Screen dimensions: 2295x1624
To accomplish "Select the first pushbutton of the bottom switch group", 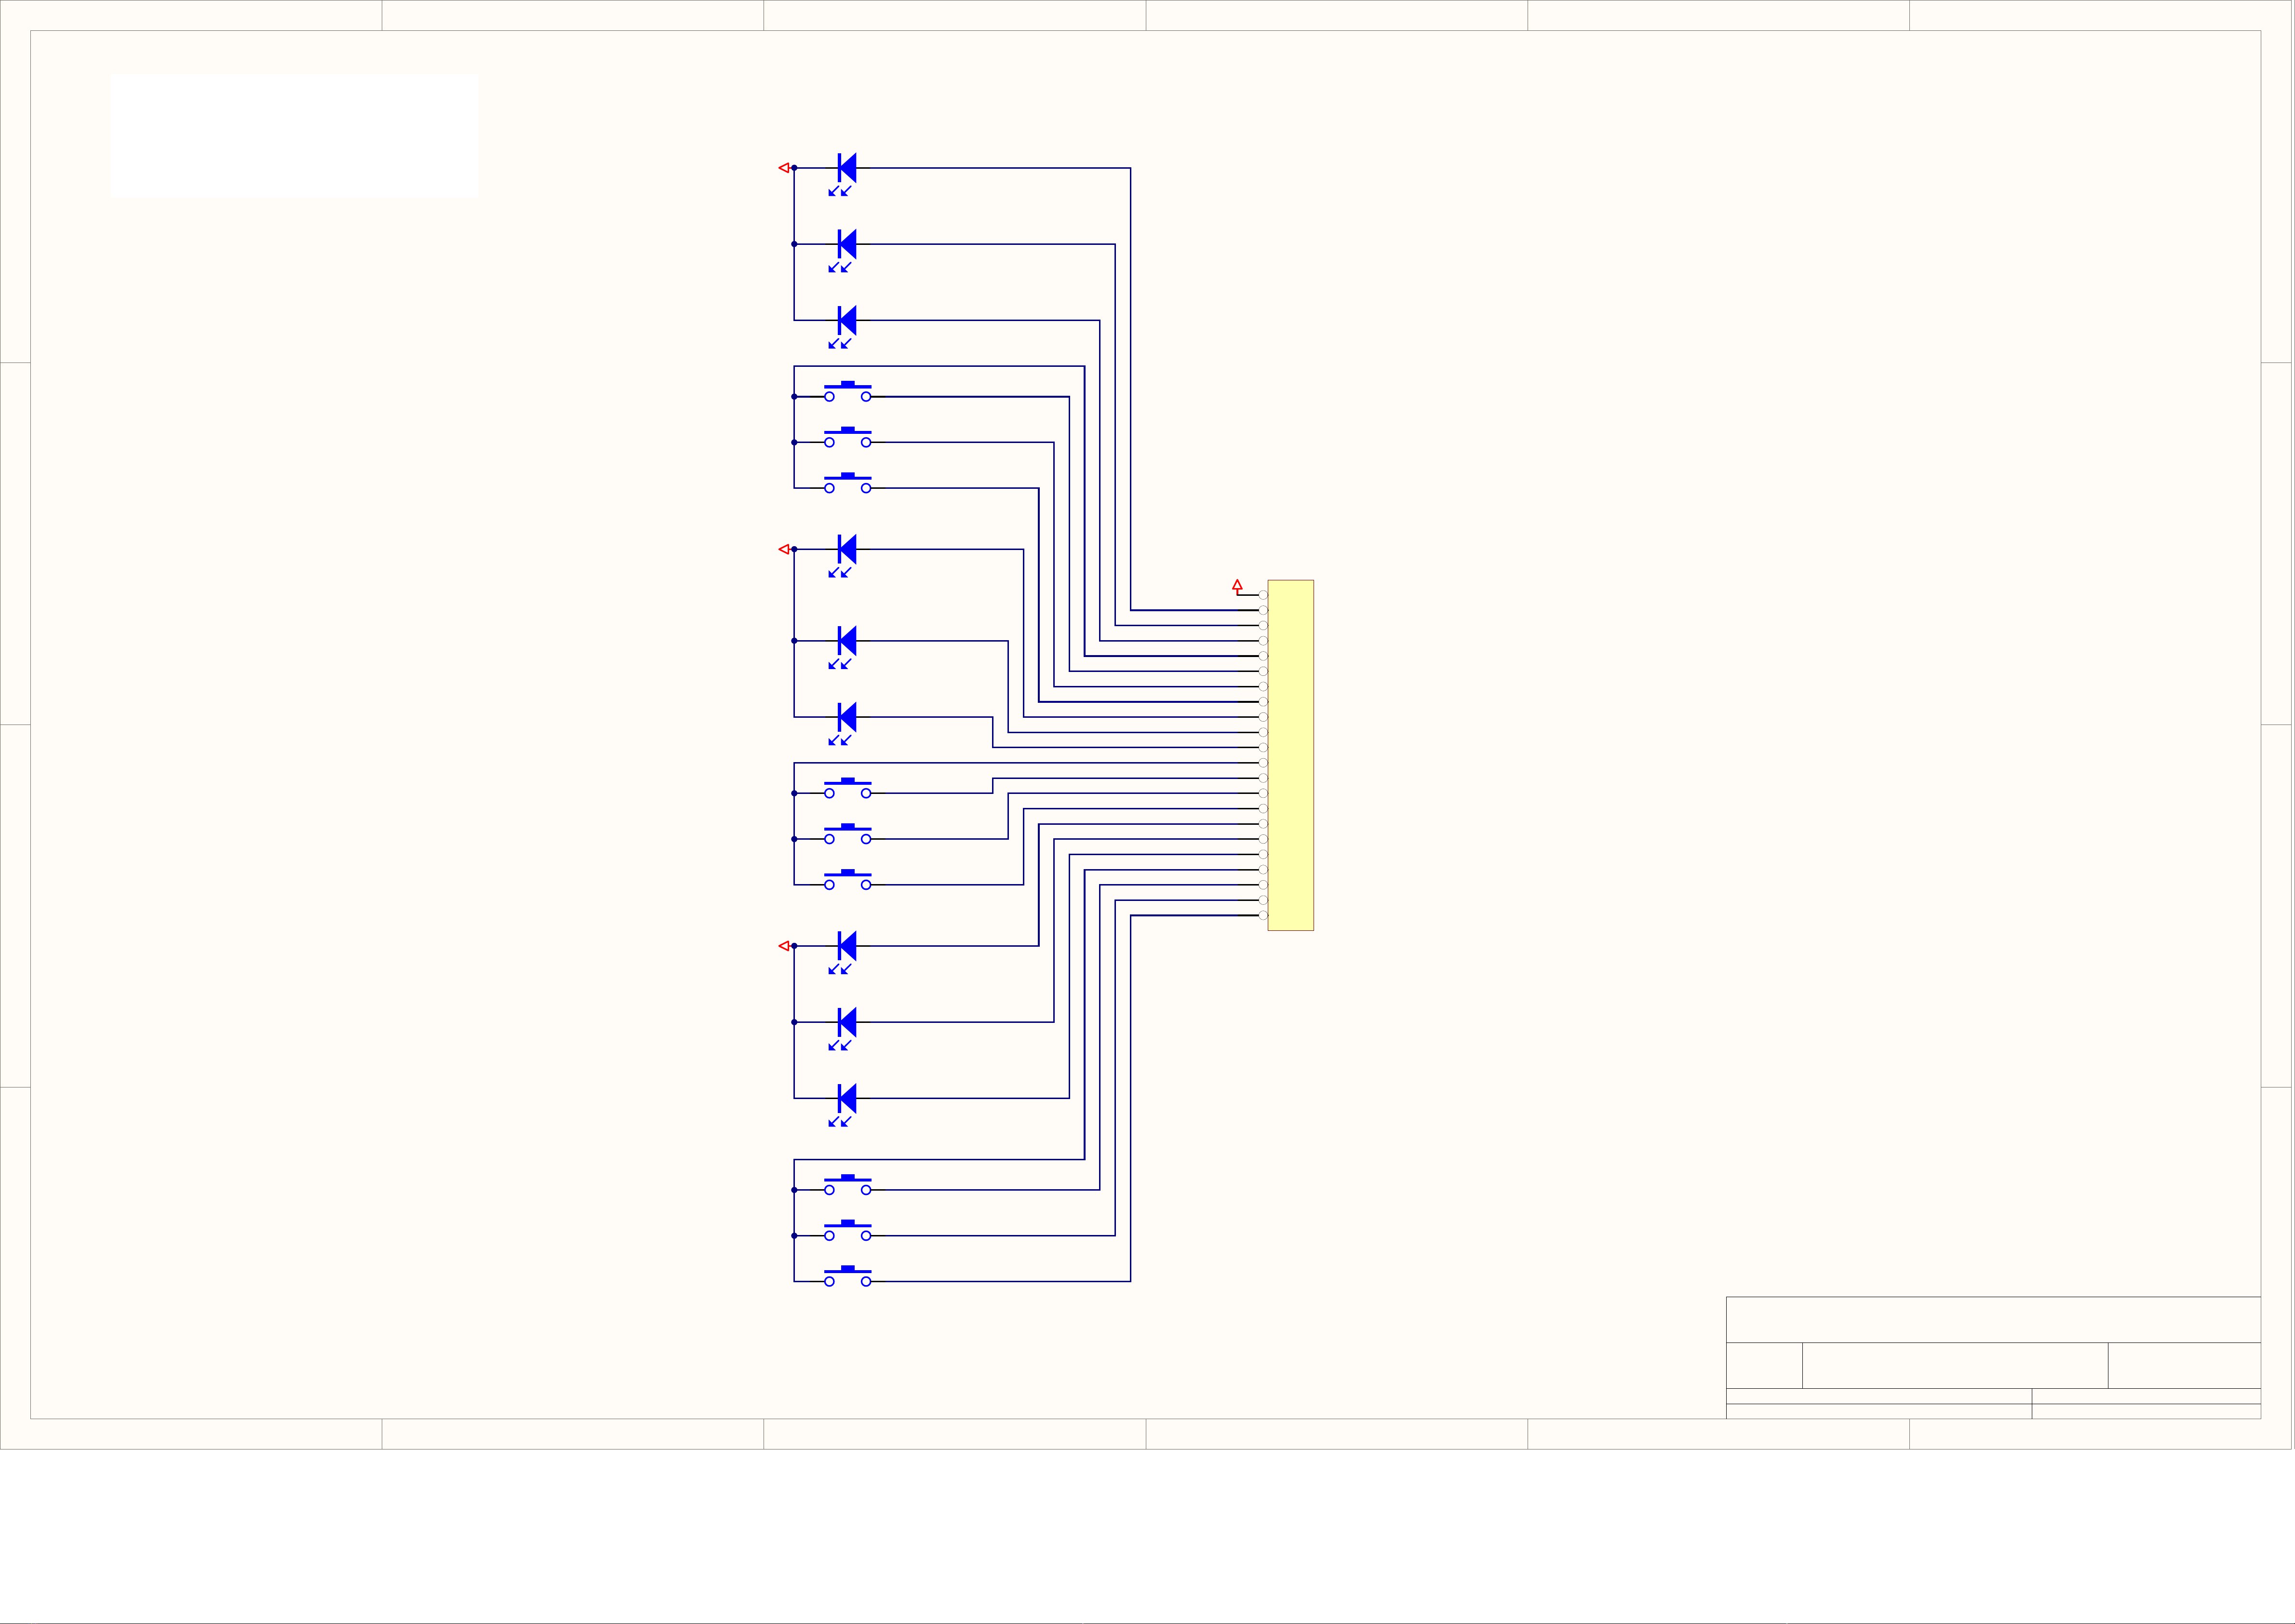I will tap(847, 1185).
